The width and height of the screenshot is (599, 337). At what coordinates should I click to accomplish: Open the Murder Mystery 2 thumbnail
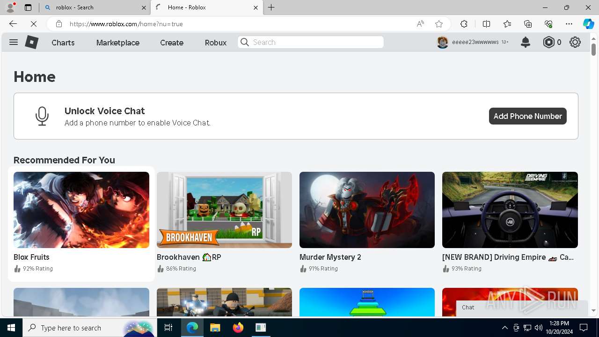coord(367,210)
